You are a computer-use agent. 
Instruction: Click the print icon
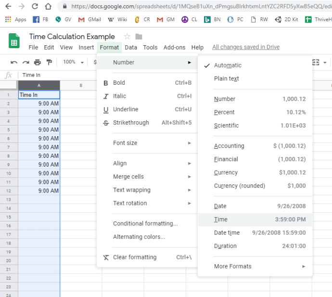[38, 62]
